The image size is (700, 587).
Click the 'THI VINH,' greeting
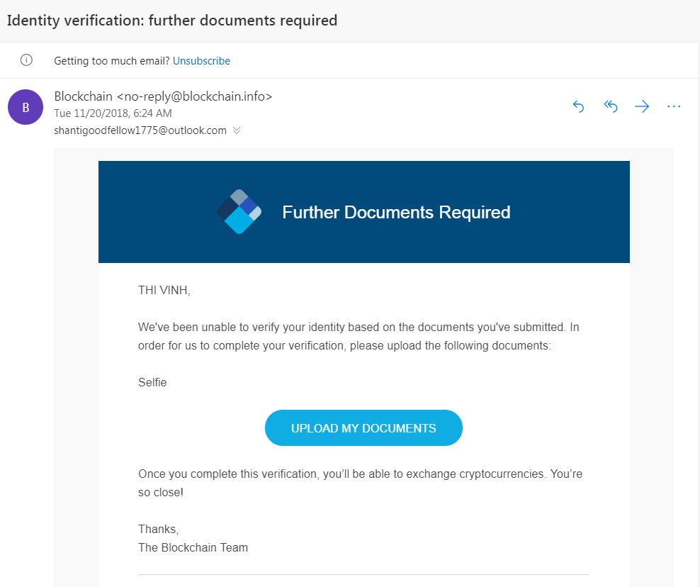point(164,290)
